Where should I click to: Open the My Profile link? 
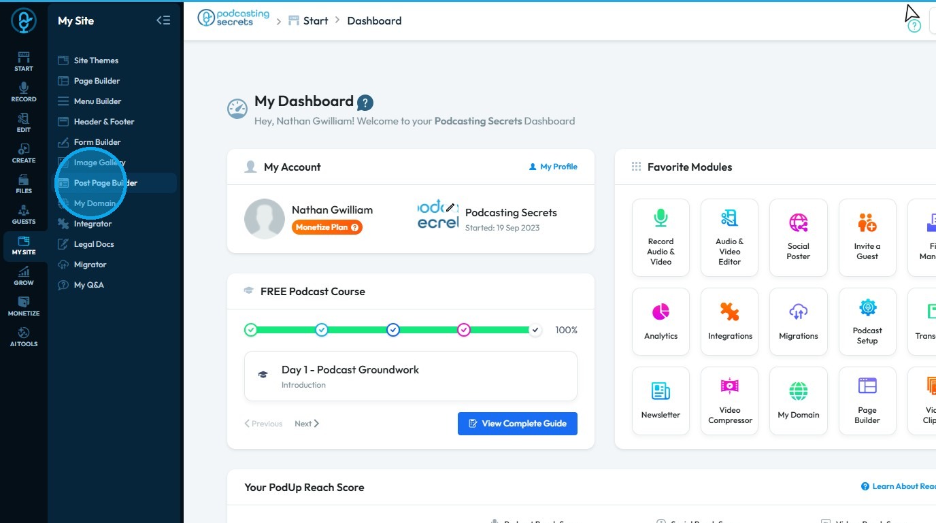coord(553,167)
